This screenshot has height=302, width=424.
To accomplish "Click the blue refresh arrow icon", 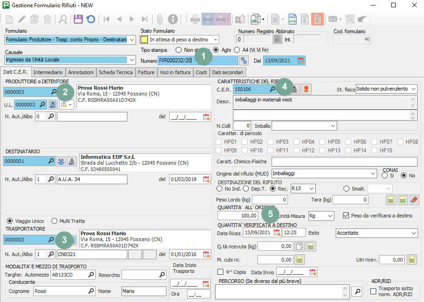I will [91, 19].
